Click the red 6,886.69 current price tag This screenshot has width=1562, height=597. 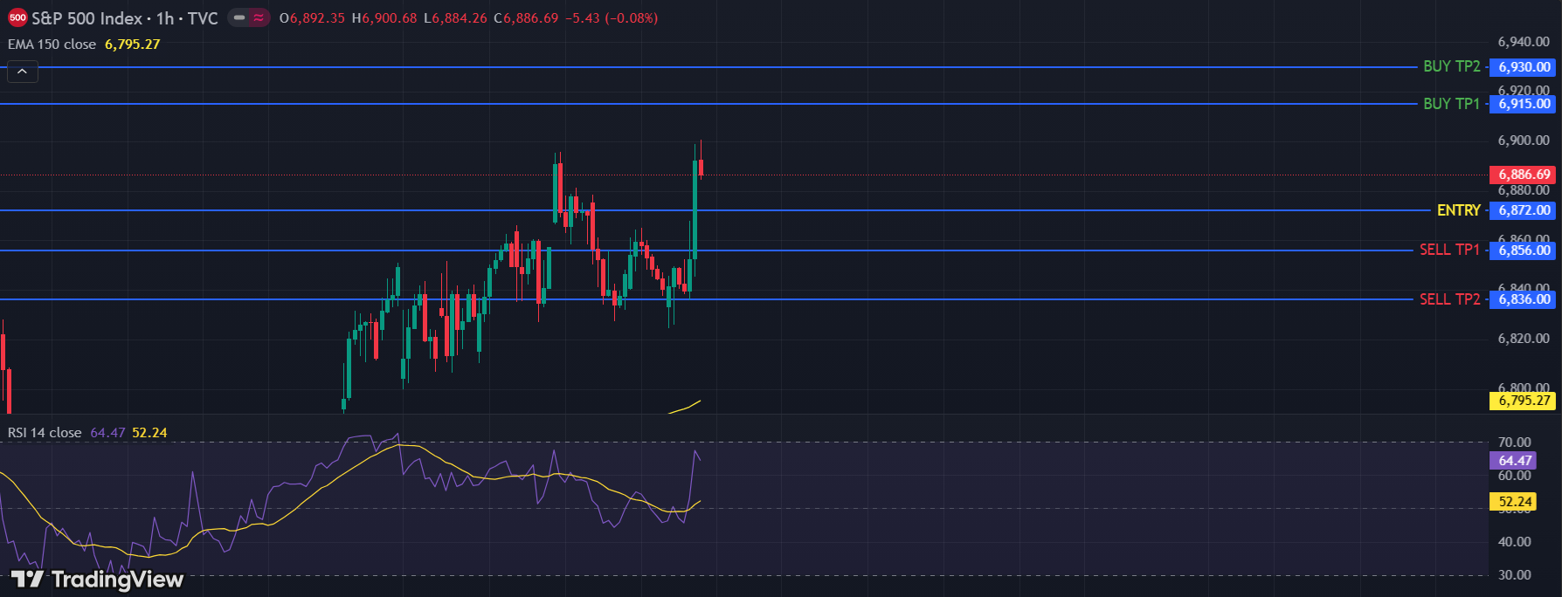[x=1524, y=175]
